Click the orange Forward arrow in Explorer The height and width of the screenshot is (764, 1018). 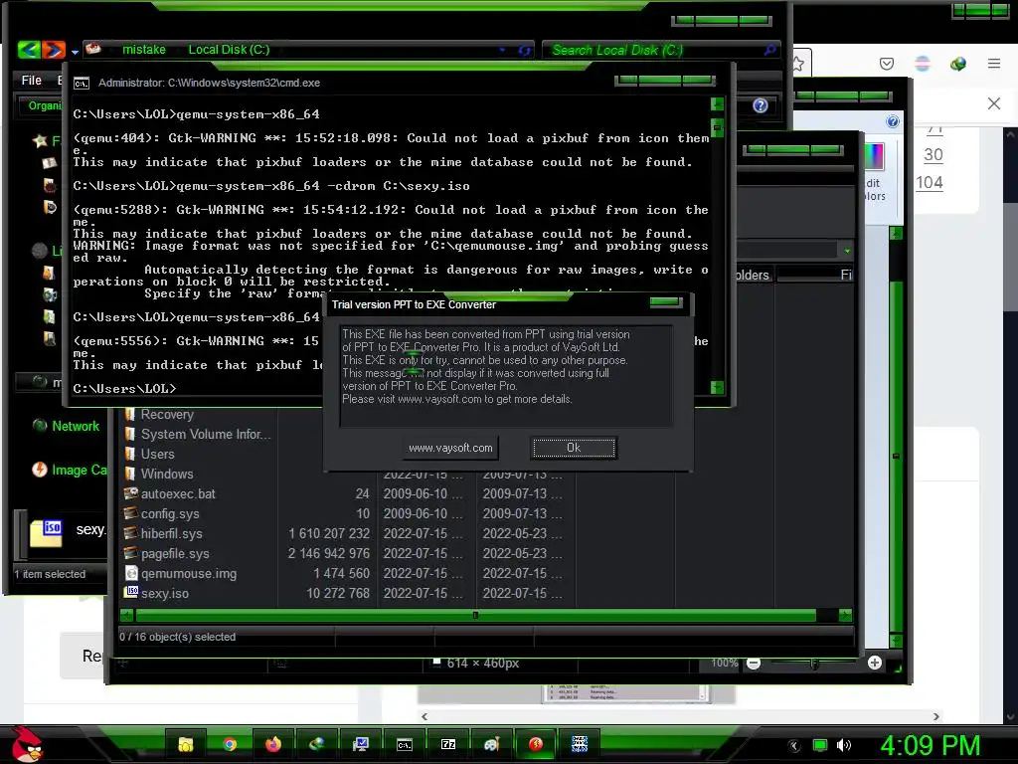(x=54, y=50)
